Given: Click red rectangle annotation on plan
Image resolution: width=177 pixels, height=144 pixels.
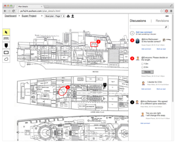Looking at the screenshot, I should [x=94, y=44].
